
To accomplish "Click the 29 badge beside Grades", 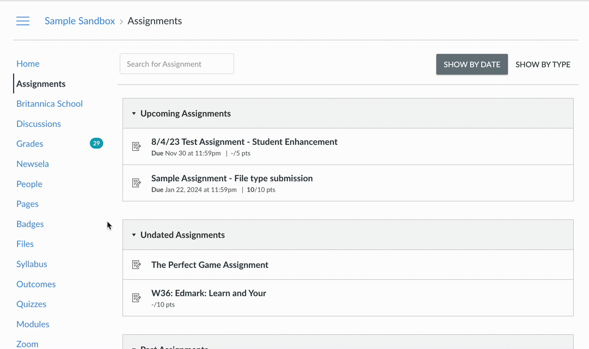I will 96,143.
